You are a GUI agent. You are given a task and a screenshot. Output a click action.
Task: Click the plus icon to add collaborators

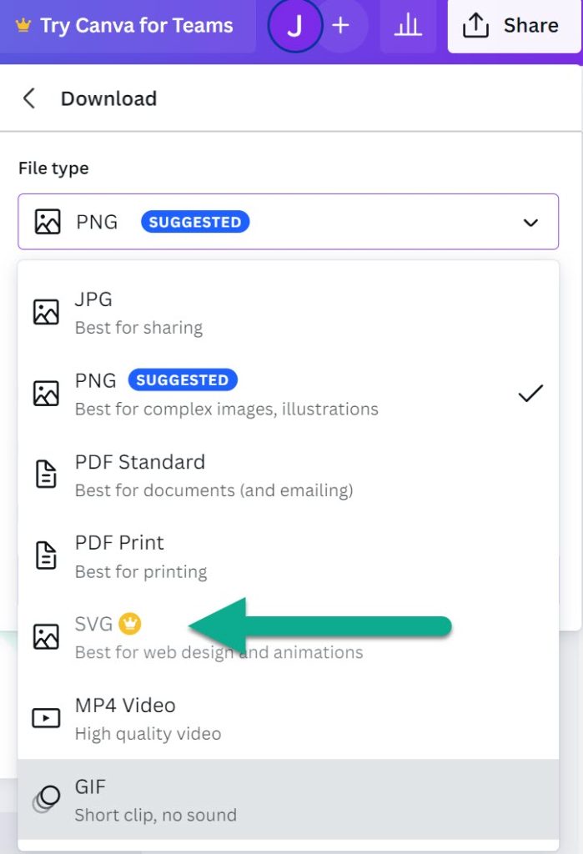[x=340, y=26]
